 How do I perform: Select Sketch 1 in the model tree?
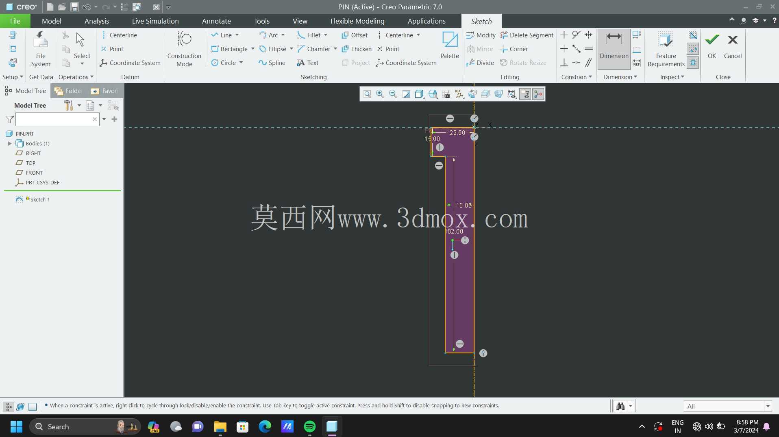pyautogui.click(x=40, y=200)
